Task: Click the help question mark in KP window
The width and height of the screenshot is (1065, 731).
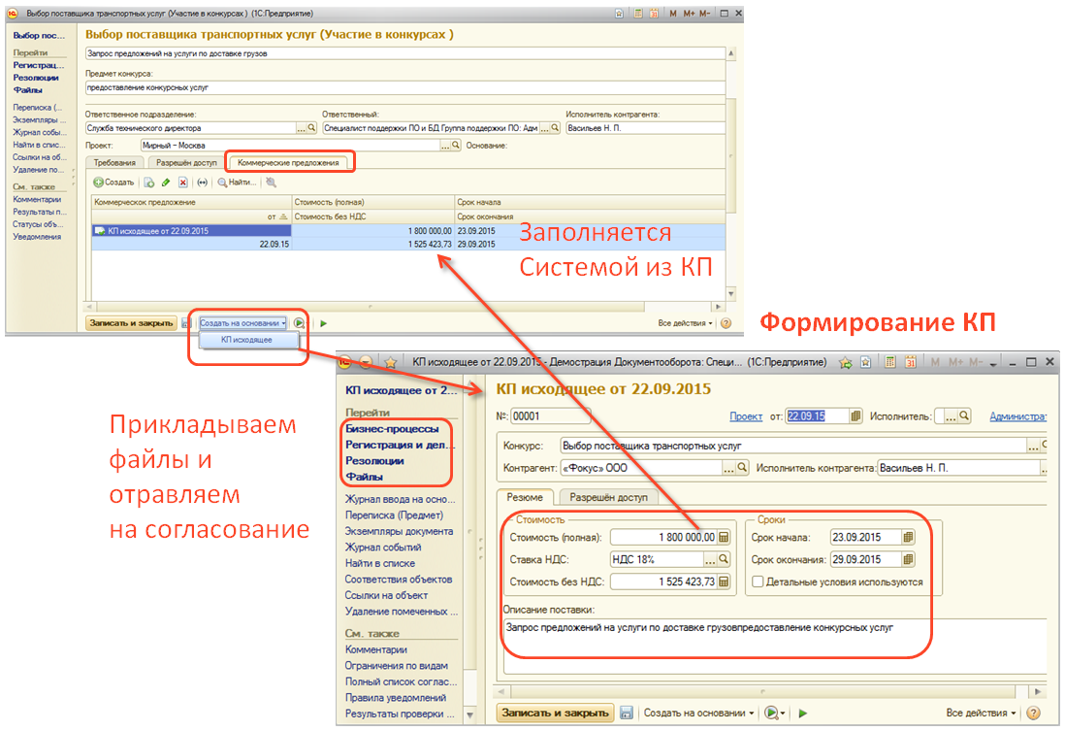Action: [1034, 713]
